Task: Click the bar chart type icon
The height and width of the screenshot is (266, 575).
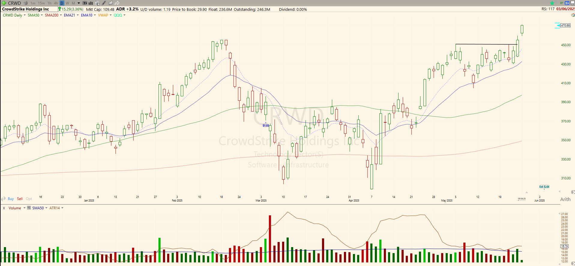Action: (91, 3)
